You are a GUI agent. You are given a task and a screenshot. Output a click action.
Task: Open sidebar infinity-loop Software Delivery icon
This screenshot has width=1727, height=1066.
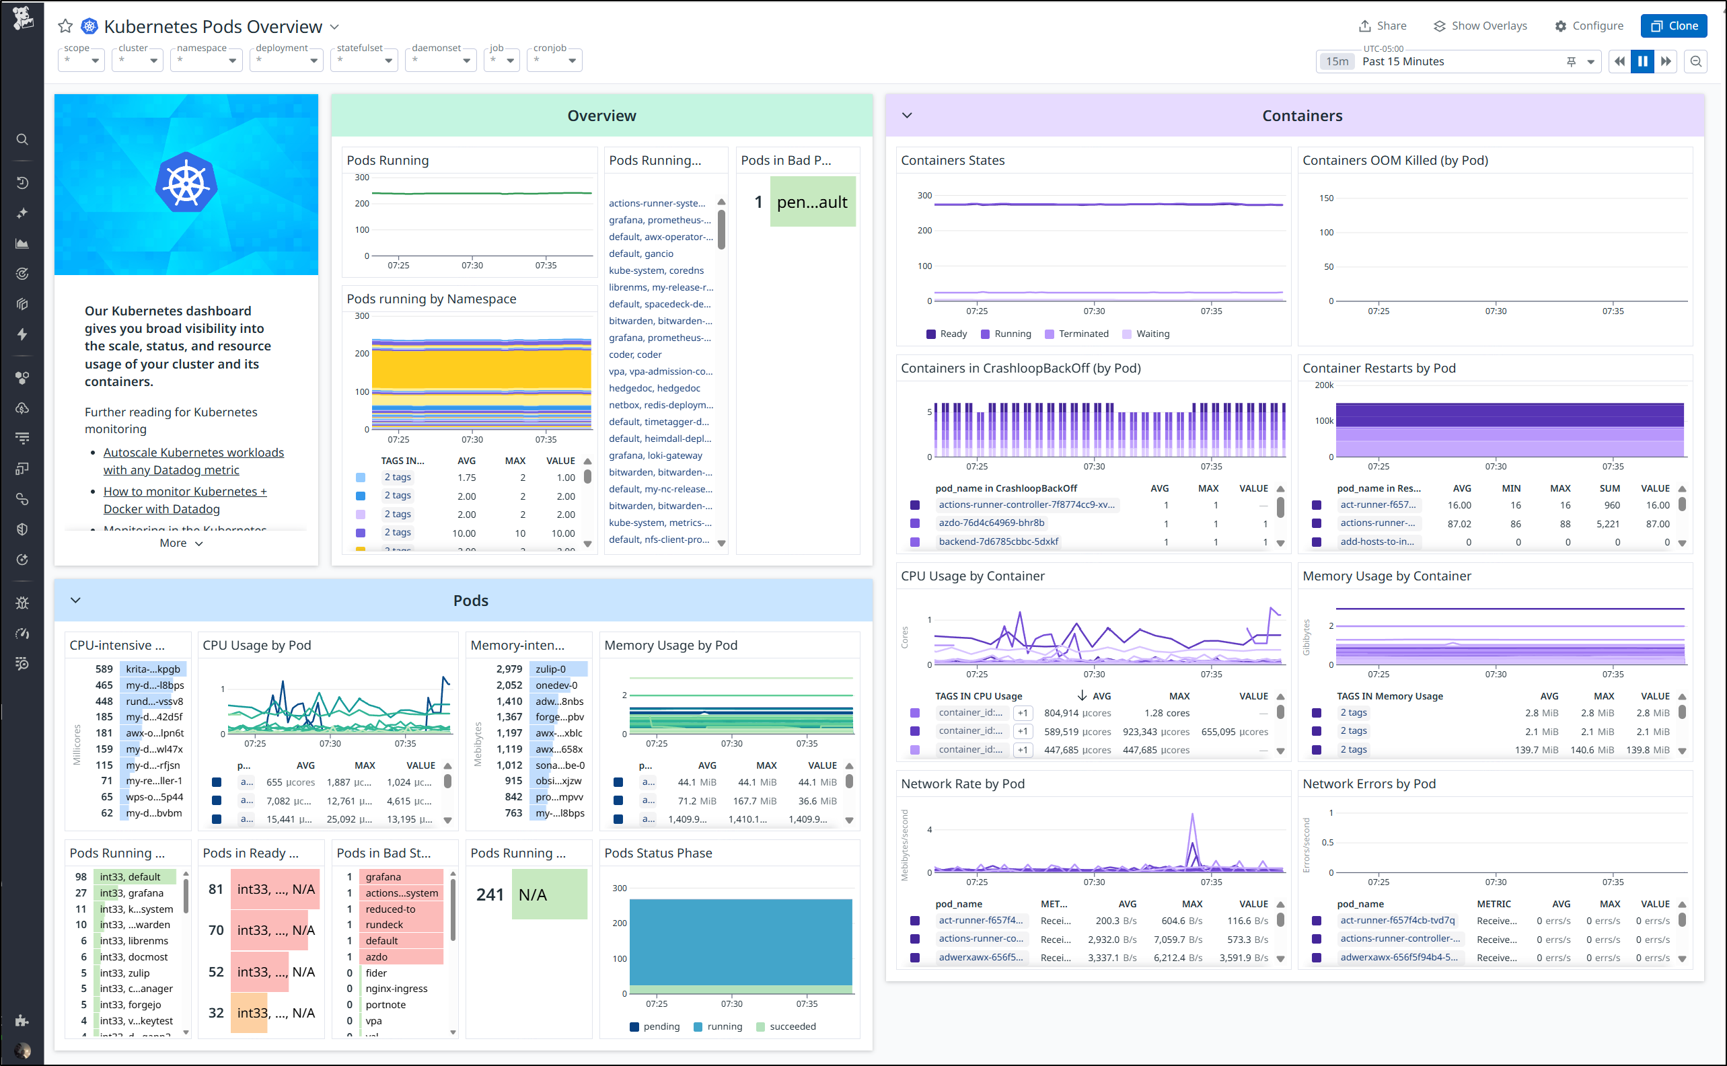(23, 499)
